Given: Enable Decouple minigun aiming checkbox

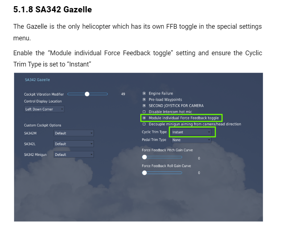Looking at the screenshot, I should point(144,124).
